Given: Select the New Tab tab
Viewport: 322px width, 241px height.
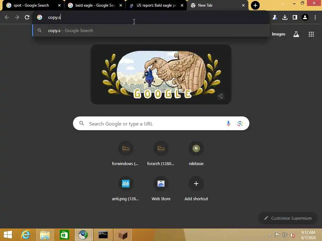Looking at the screenshot, I should [x=217, y=5].
